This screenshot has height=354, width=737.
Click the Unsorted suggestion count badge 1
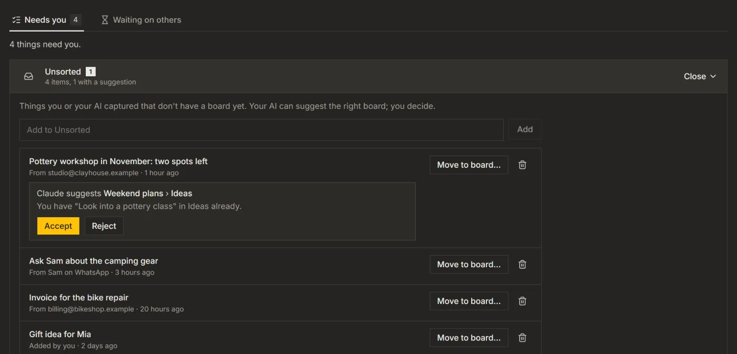[91, 72]
